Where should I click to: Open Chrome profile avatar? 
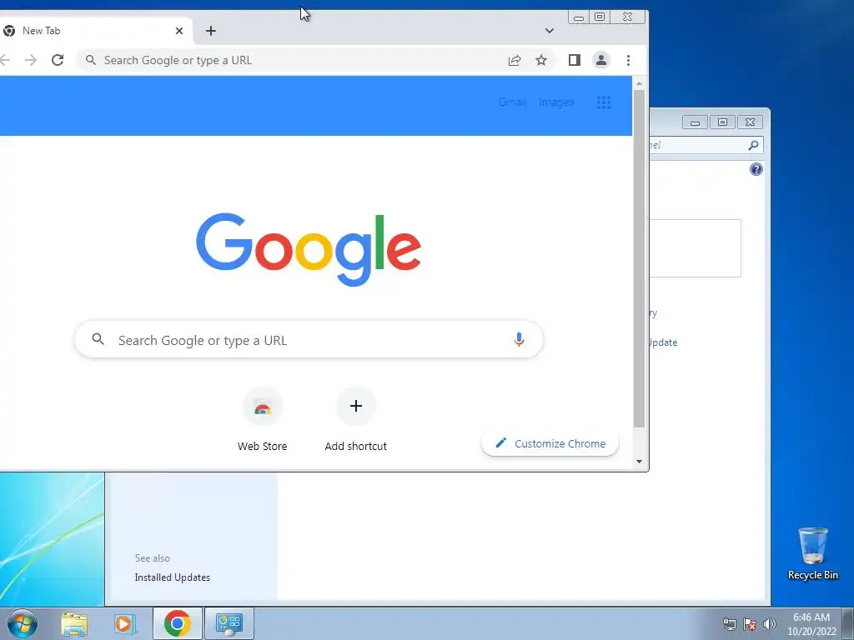coord(600,60)
